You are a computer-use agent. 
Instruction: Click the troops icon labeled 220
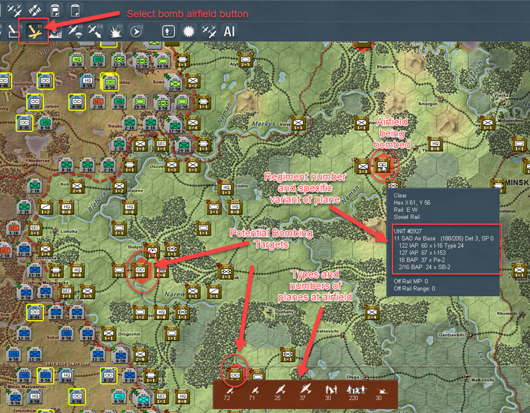point(356,390)
